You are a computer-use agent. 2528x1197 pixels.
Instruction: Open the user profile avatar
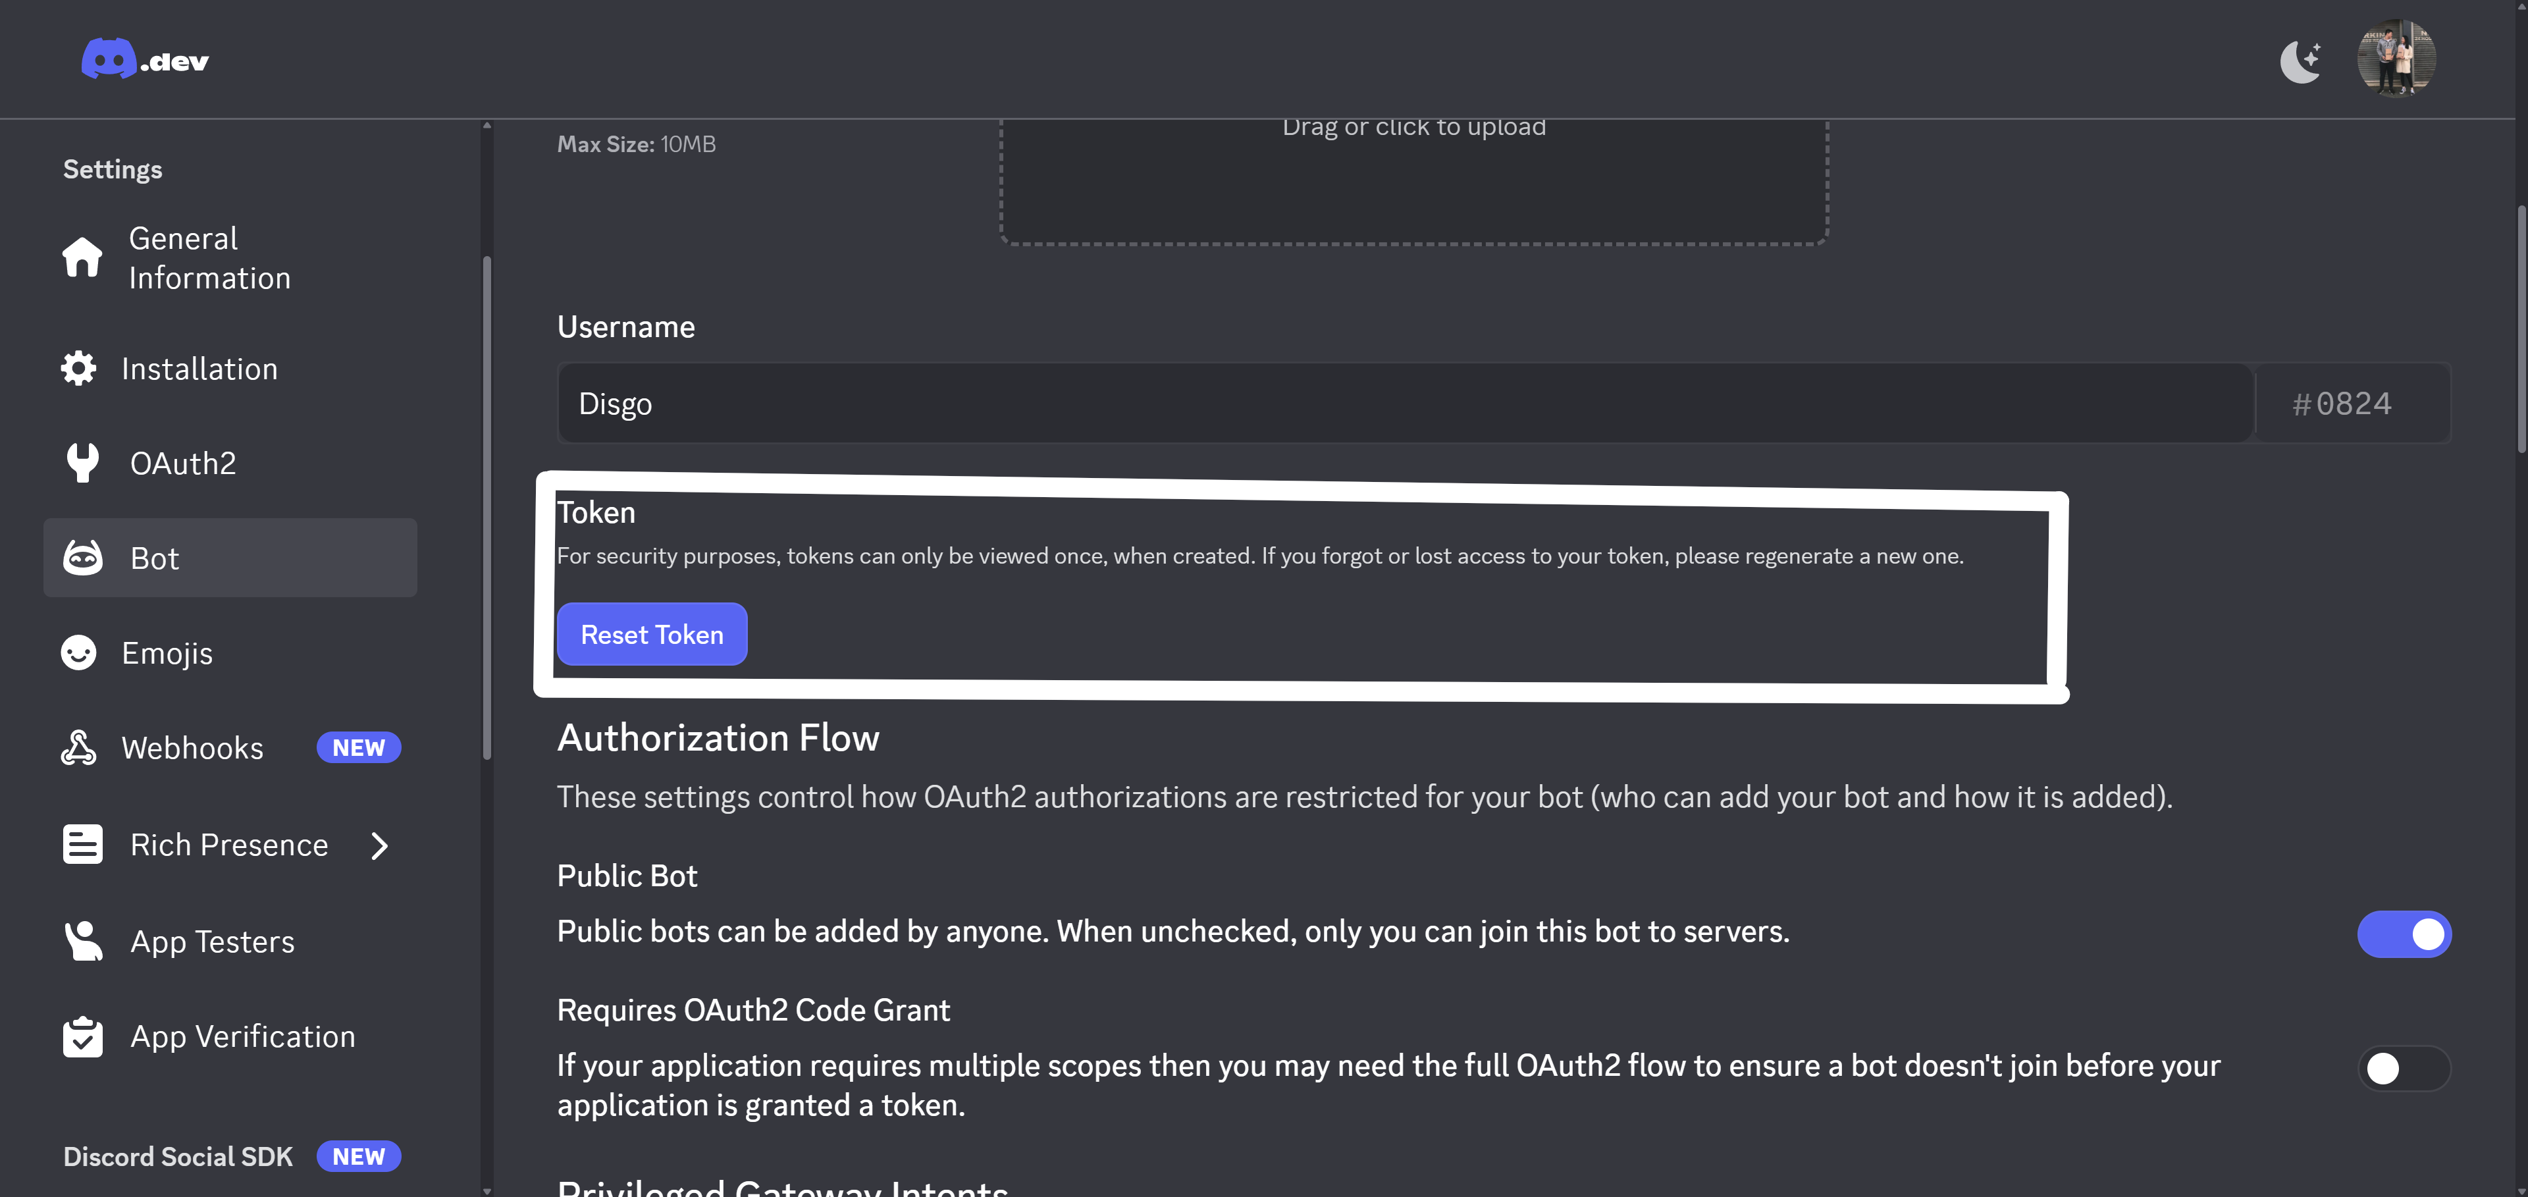click(2396, 59)
